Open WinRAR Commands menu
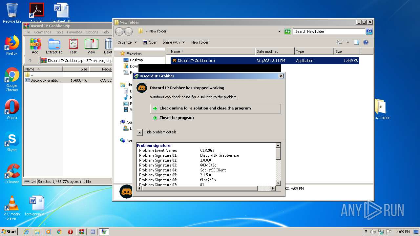The width and height of the screenshot is (420, 236). pos(42,32)
